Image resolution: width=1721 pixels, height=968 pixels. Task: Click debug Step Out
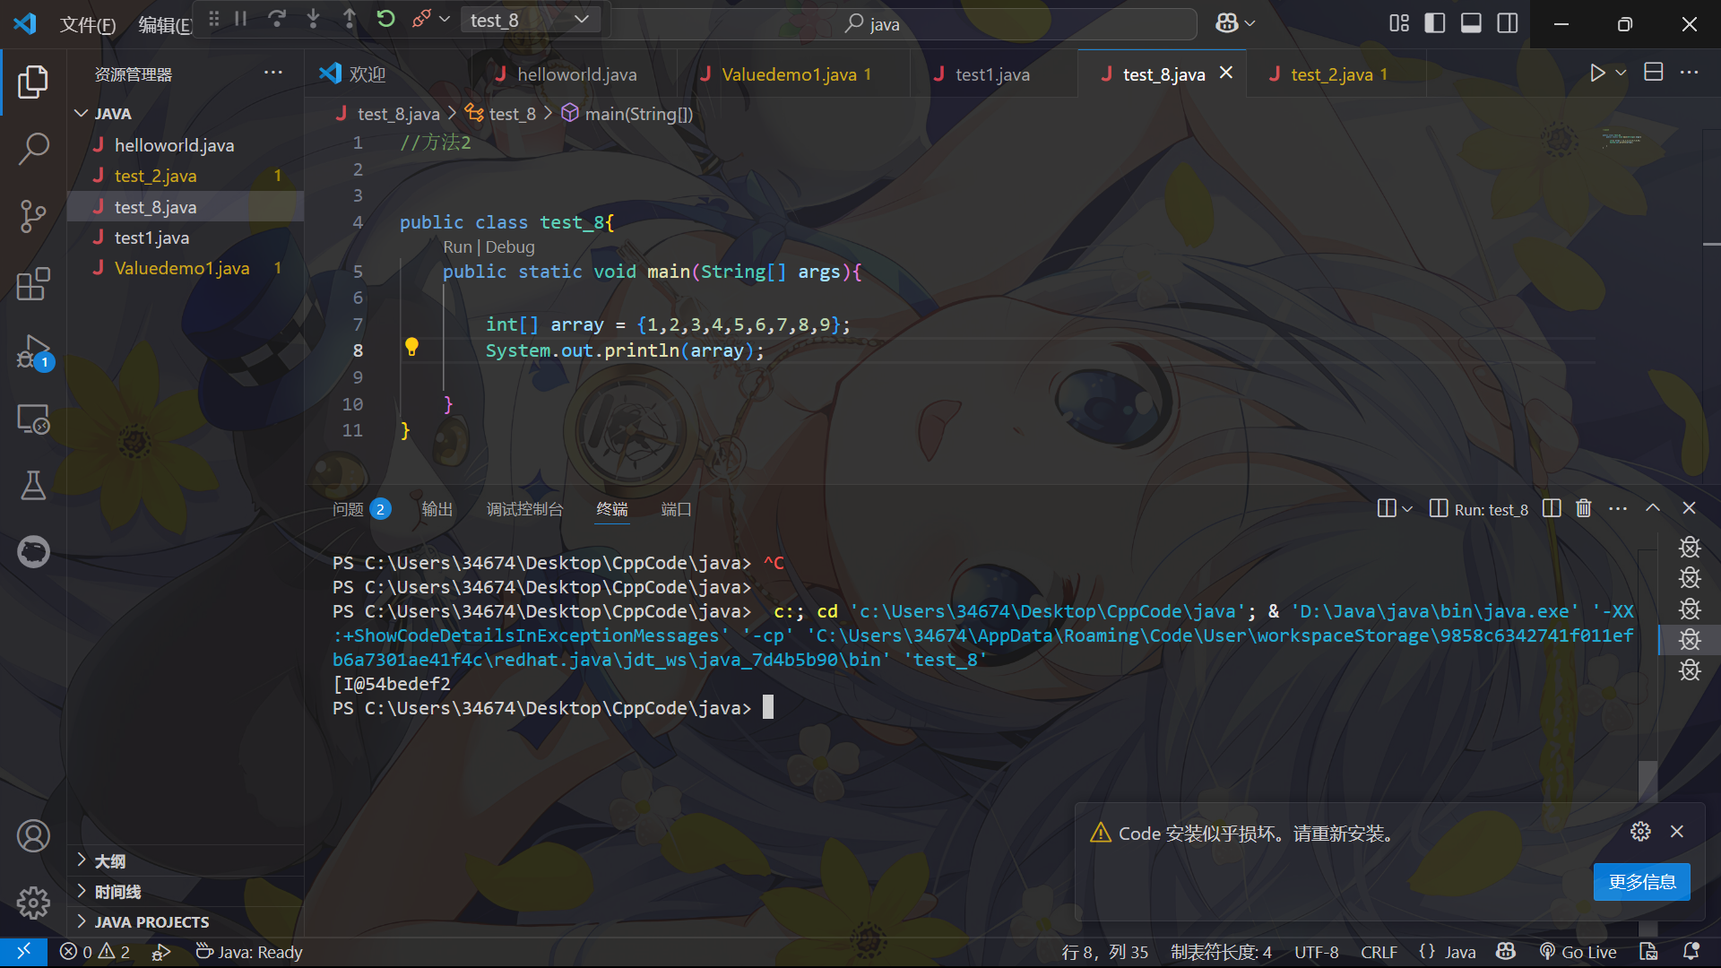350,19
